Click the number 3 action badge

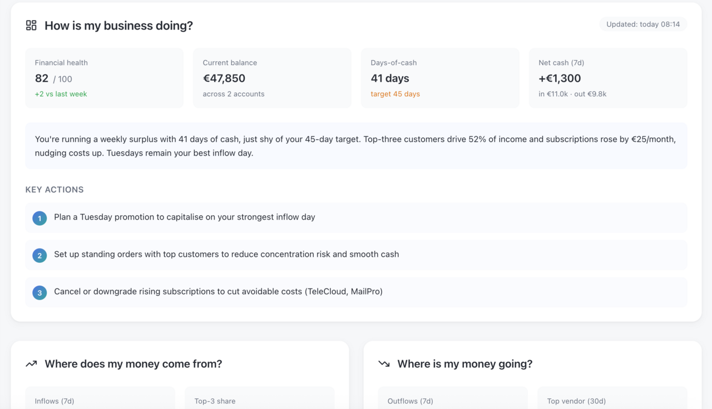pyautogui.click(x=39, y=293)
